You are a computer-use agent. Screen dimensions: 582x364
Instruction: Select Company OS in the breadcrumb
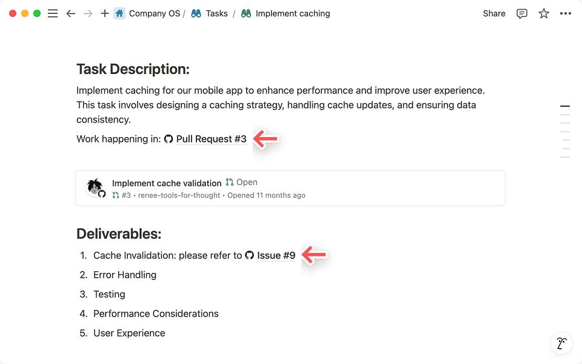[155, 13]
